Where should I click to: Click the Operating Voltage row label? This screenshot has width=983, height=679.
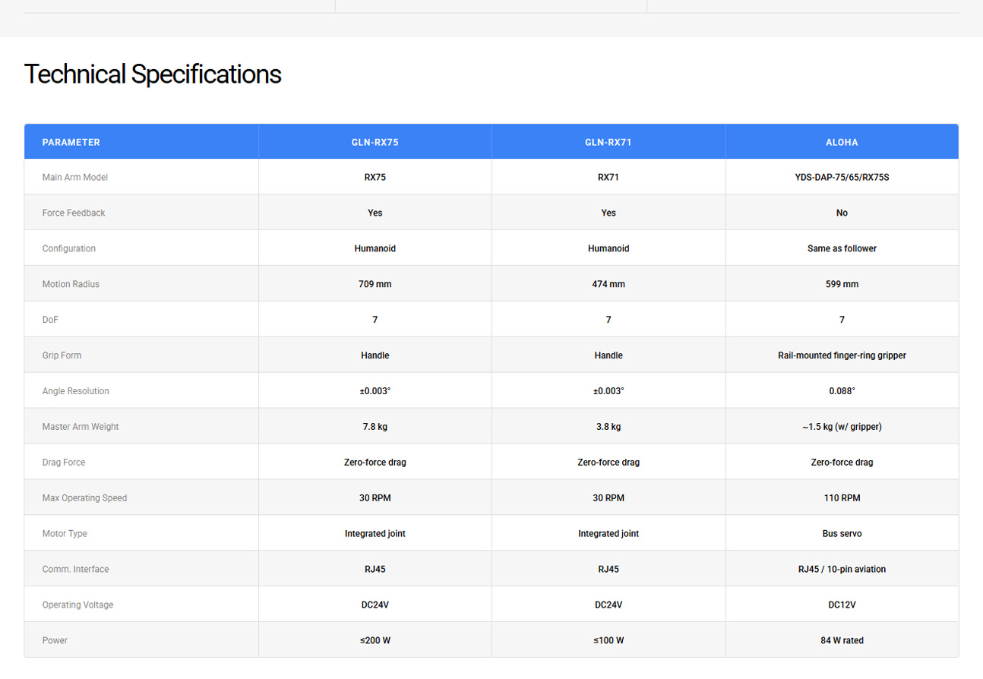point(78,605)
